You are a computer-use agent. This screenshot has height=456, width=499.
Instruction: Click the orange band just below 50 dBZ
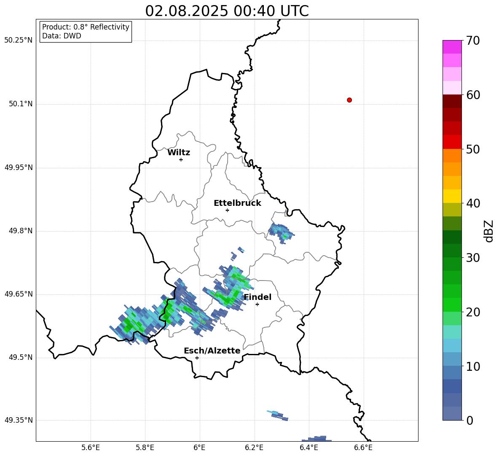pos(452,155)
